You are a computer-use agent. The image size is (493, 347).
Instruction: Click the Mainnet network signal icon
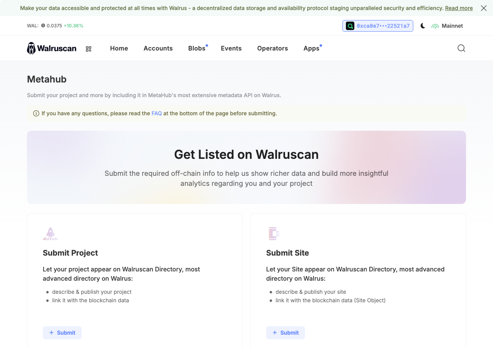point(435,26)
